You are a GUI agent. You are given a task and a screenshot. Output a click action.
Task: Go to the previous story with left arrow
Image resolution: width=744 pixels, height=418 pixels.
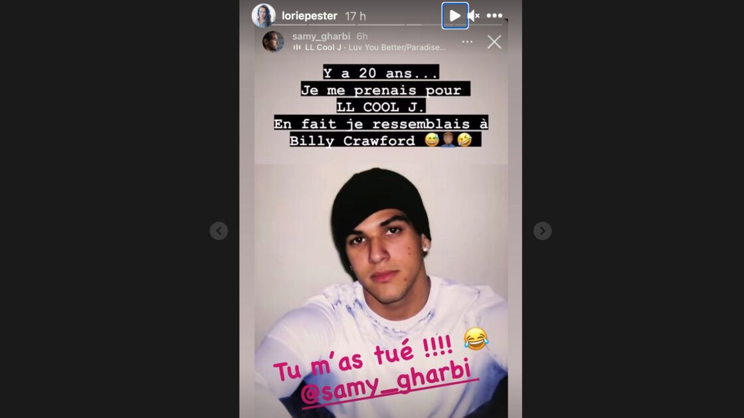point(219,231)
